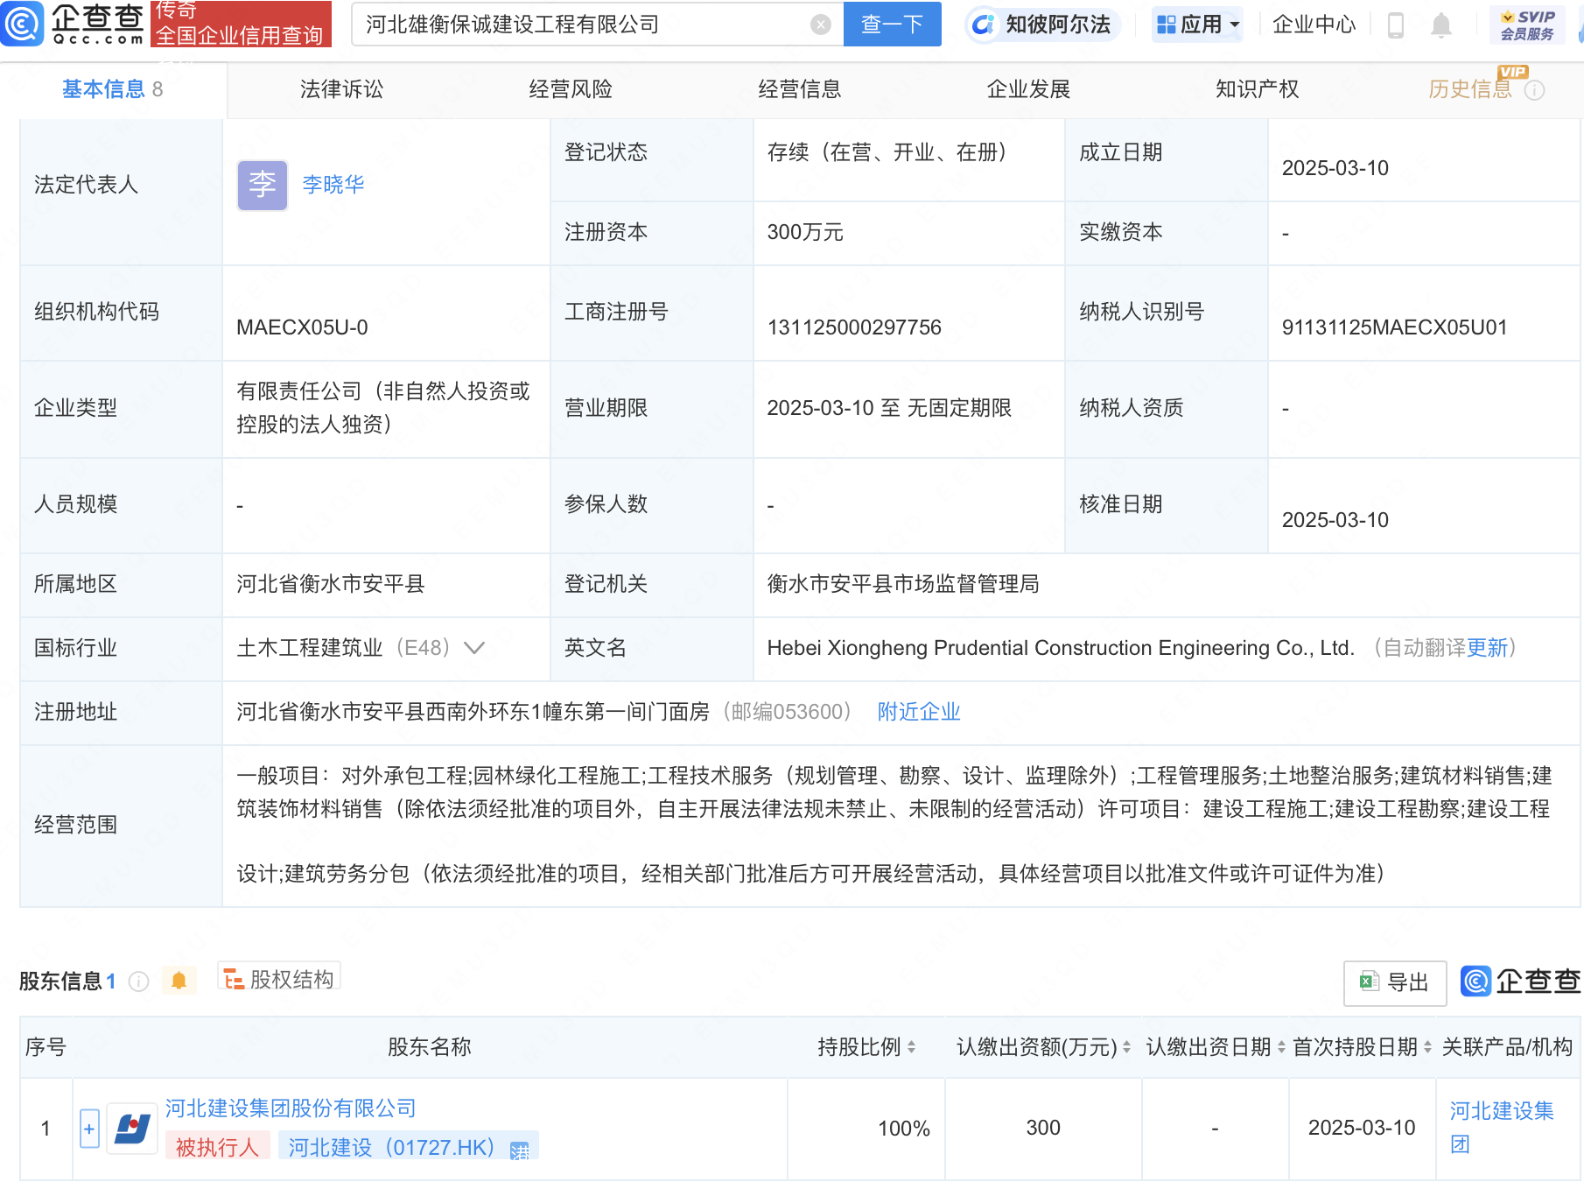Expand the 土木工程建筑业 industry chevron
1584x1182 pixels.
[x=474, y=648]
